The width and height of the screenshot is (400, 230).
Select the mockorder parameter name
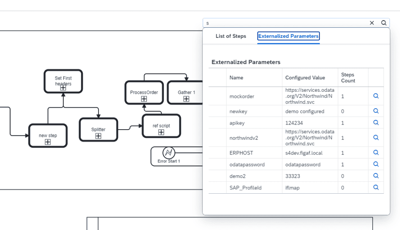[242, 96]
